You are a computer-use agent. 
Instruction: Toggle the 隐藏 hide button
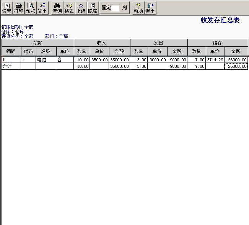point(93,8)
